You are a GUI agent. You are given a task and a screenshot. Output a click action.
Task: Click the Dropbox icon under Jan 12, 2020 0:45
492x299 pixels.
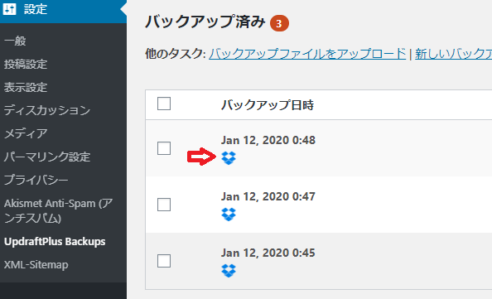coord(229,271)
